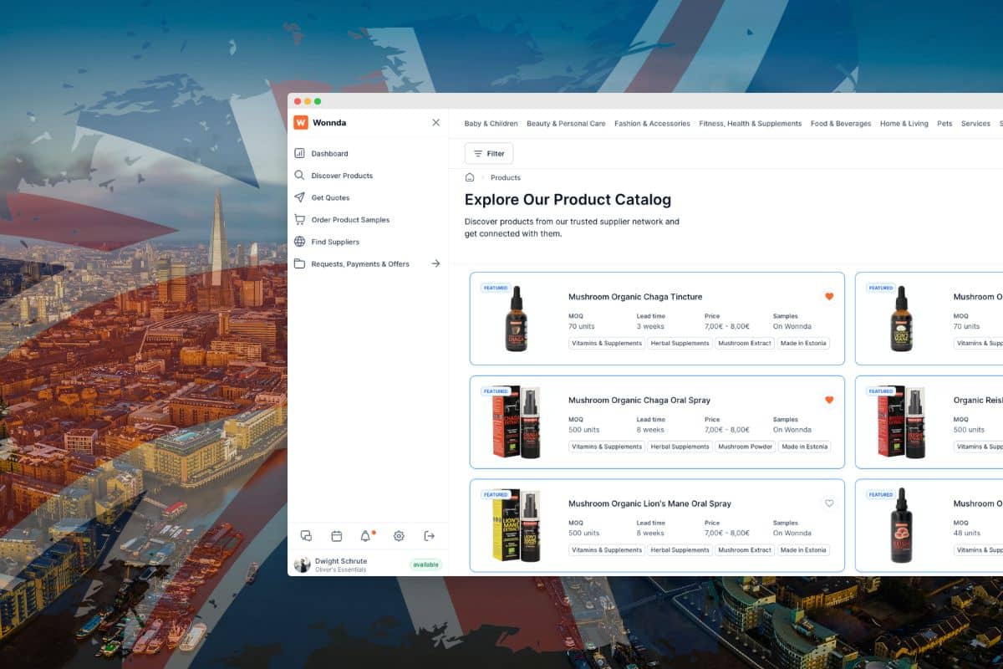Viewport: 1003px width, 669px height.
Task: Select Food & Beverages category
Action: (x=841, y=124)
